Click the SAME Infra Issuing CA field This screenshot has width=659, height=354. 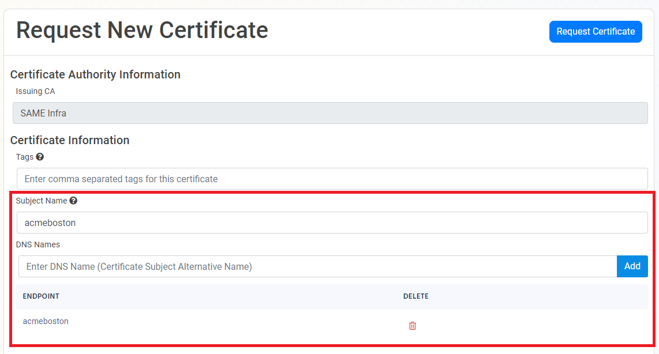[231, 113]
